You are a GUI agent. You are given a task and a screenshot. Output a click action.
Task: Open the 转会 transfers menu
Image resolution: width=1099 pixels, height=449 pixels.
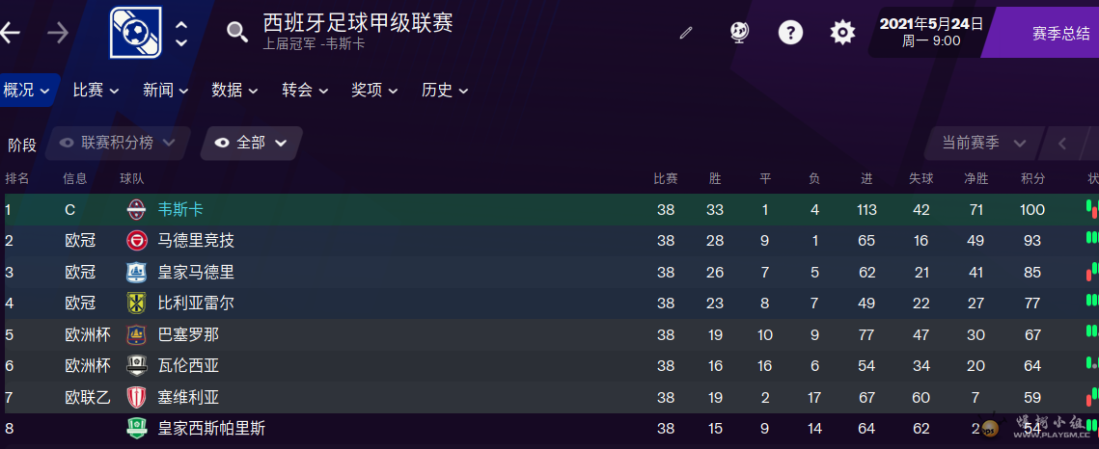coord(304,91)
